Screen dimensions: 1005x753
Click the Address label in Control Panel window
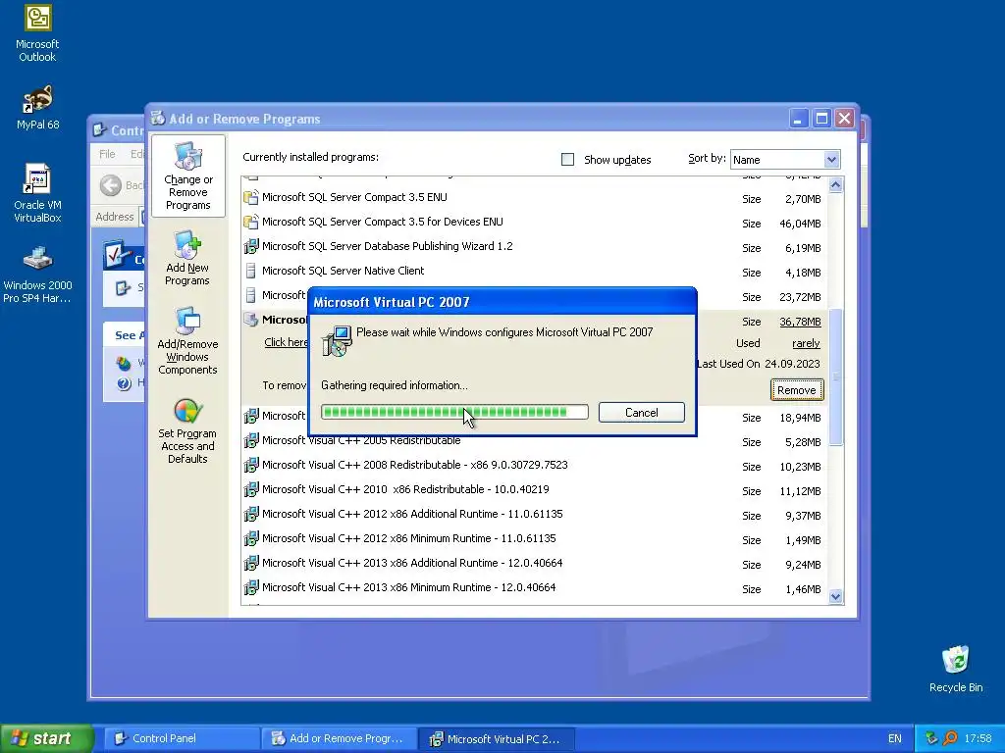[115, 217]
